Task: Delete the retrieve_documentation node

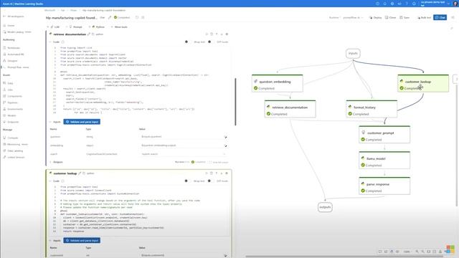Action: pyautogui.click(x=212, y=34)
